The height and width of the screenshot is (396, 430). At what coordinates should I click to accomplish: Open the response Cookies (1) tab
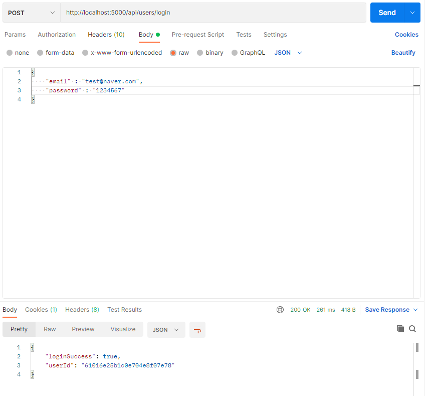[41, 310]
